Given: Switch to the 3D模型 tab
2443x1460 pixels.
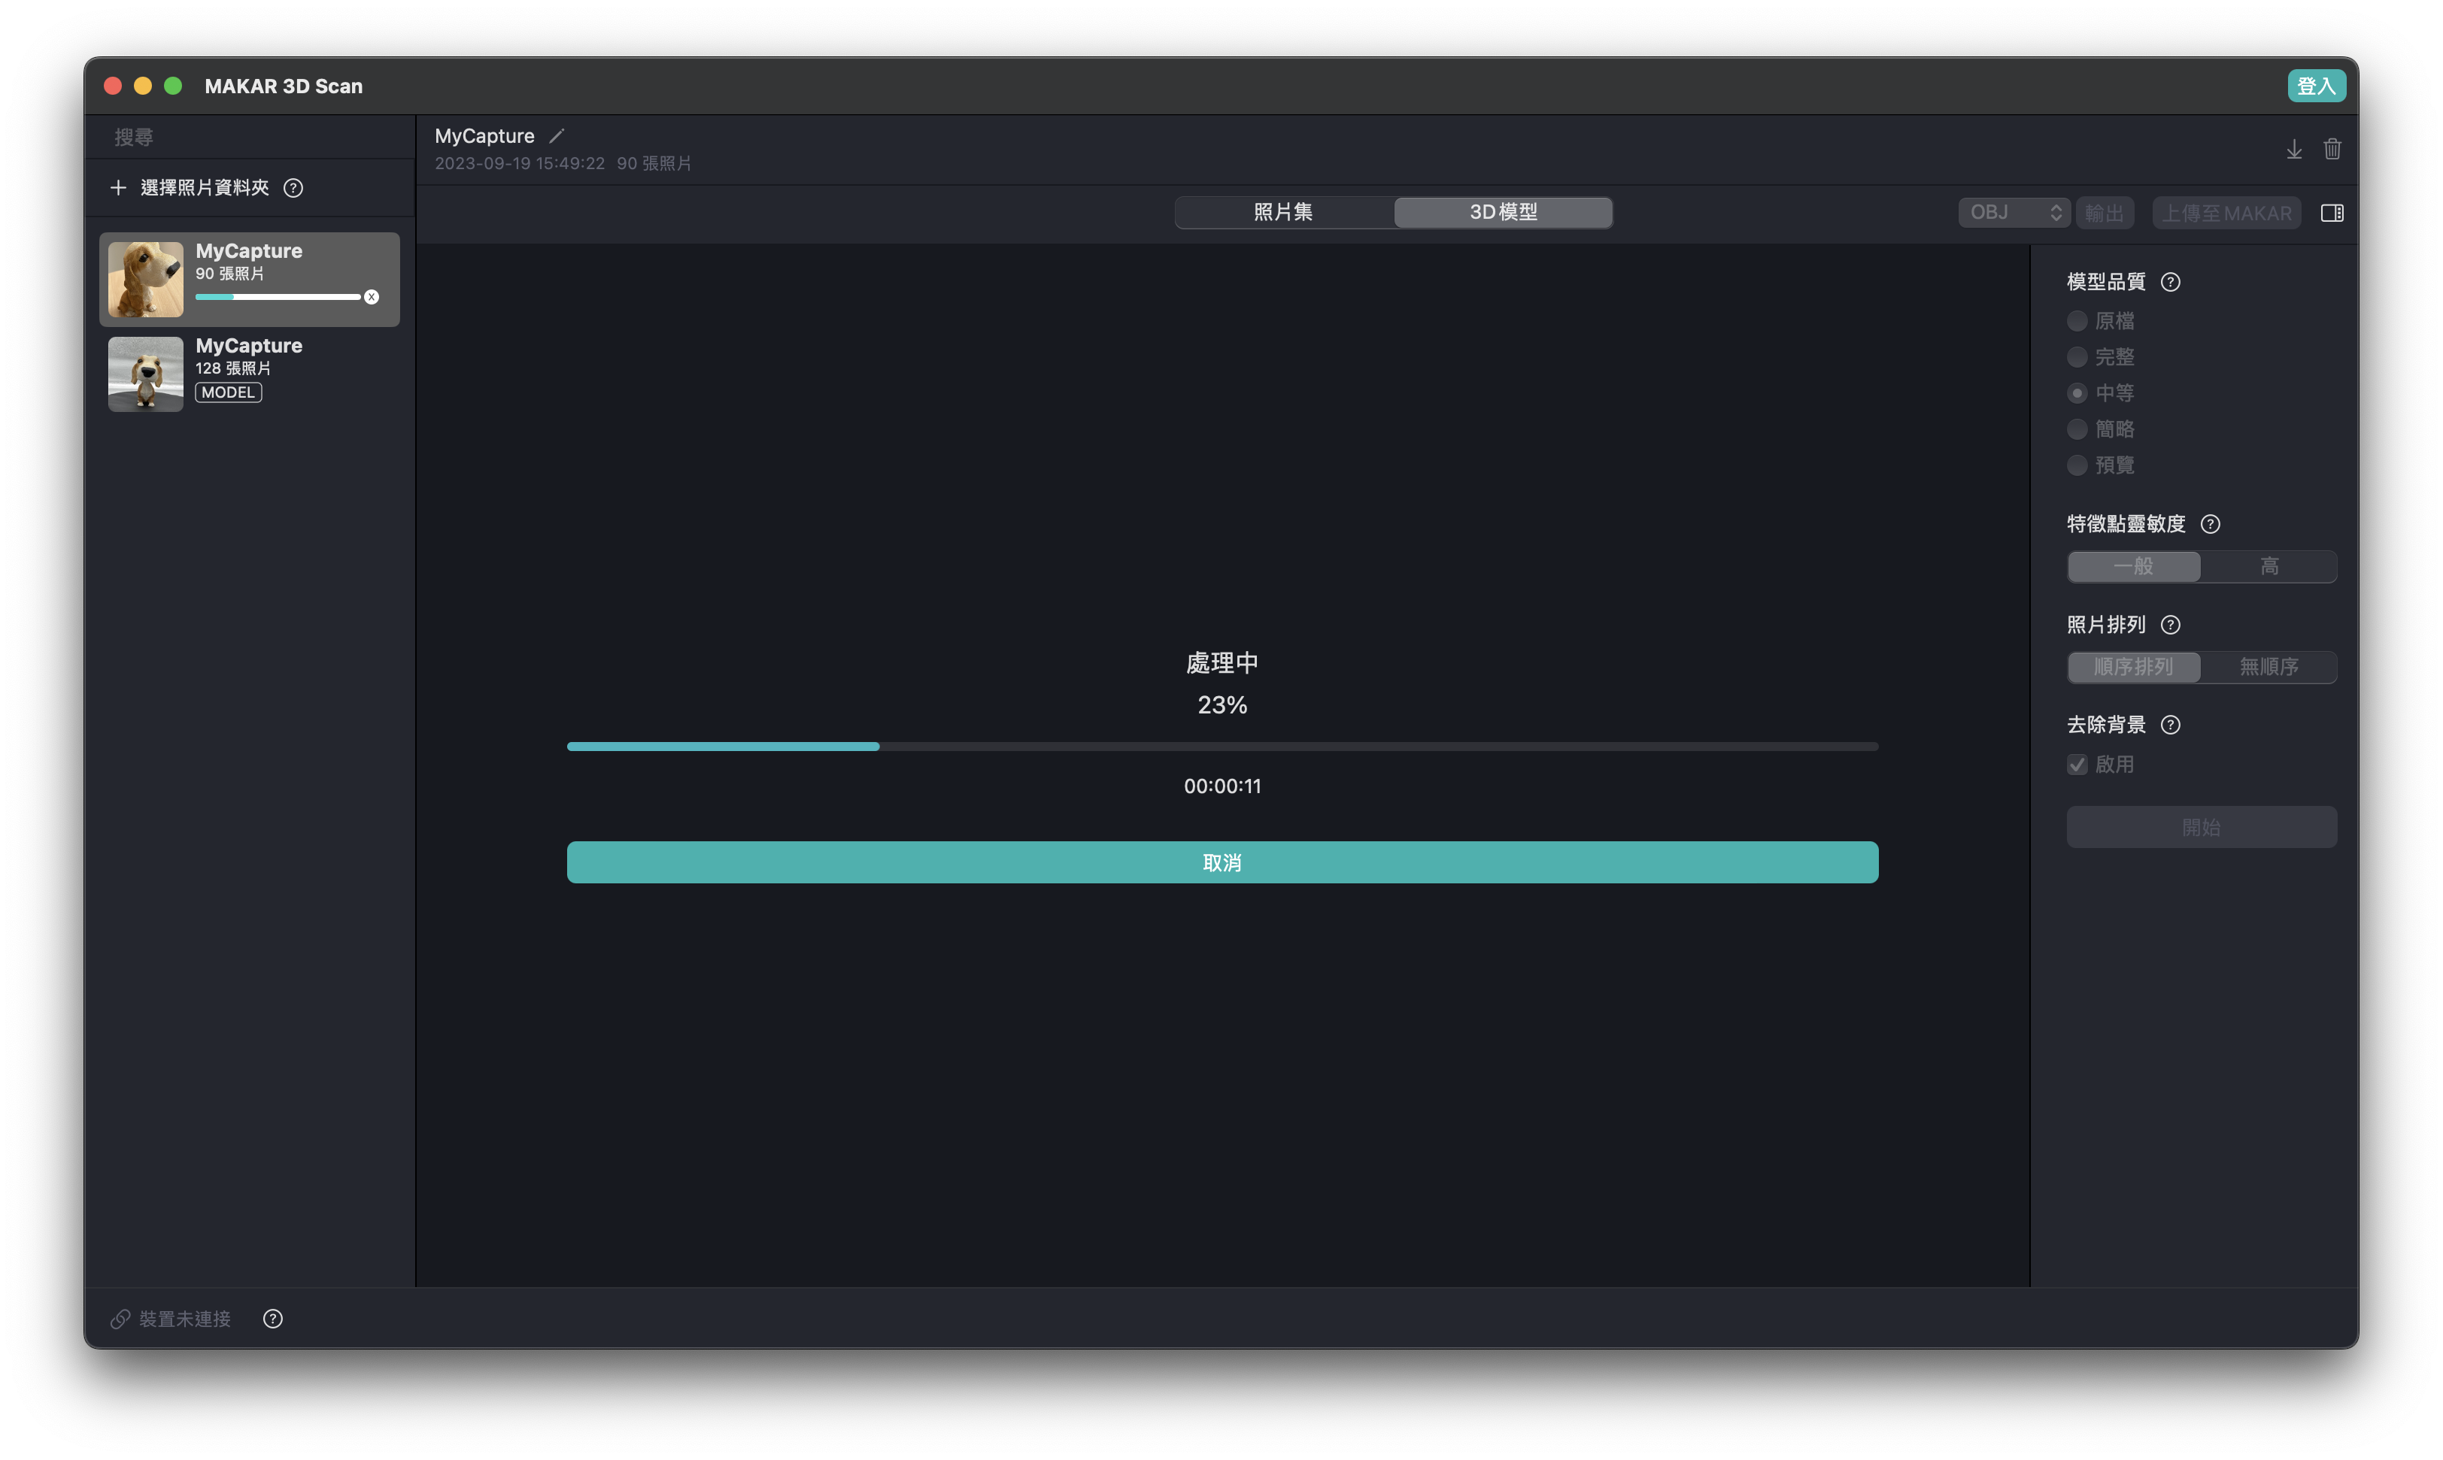Looking at the screenshot, I should tap(1503, 213).
